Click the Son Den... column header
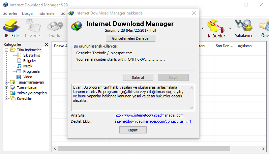This screenshot has width=269, height=154. (x=225, y=46)
